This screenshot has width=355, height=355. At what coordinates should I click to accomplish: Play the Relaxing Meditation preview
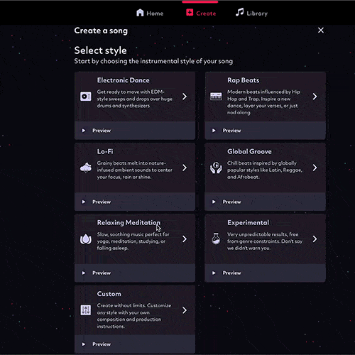97,273
